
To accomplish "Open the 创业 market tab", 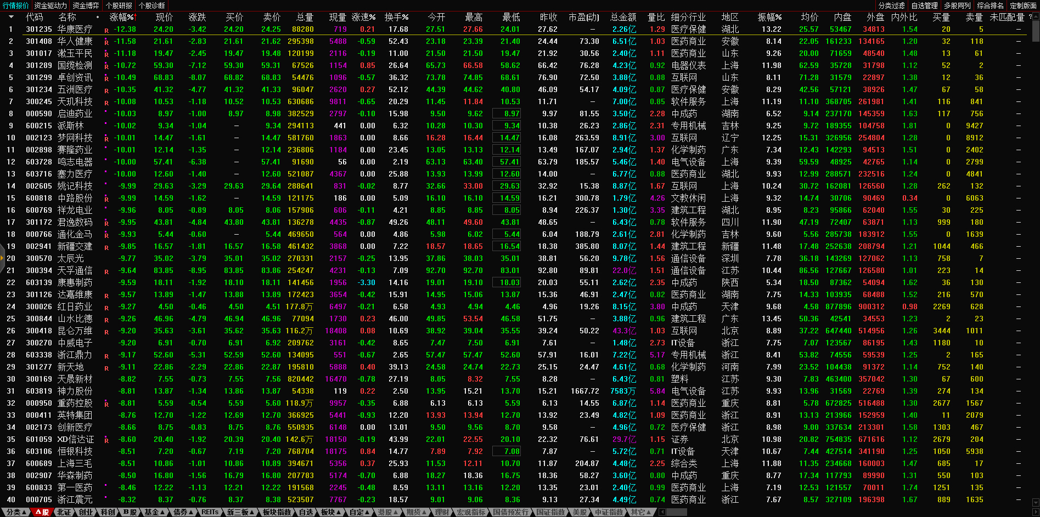I will tap(86, 512).
